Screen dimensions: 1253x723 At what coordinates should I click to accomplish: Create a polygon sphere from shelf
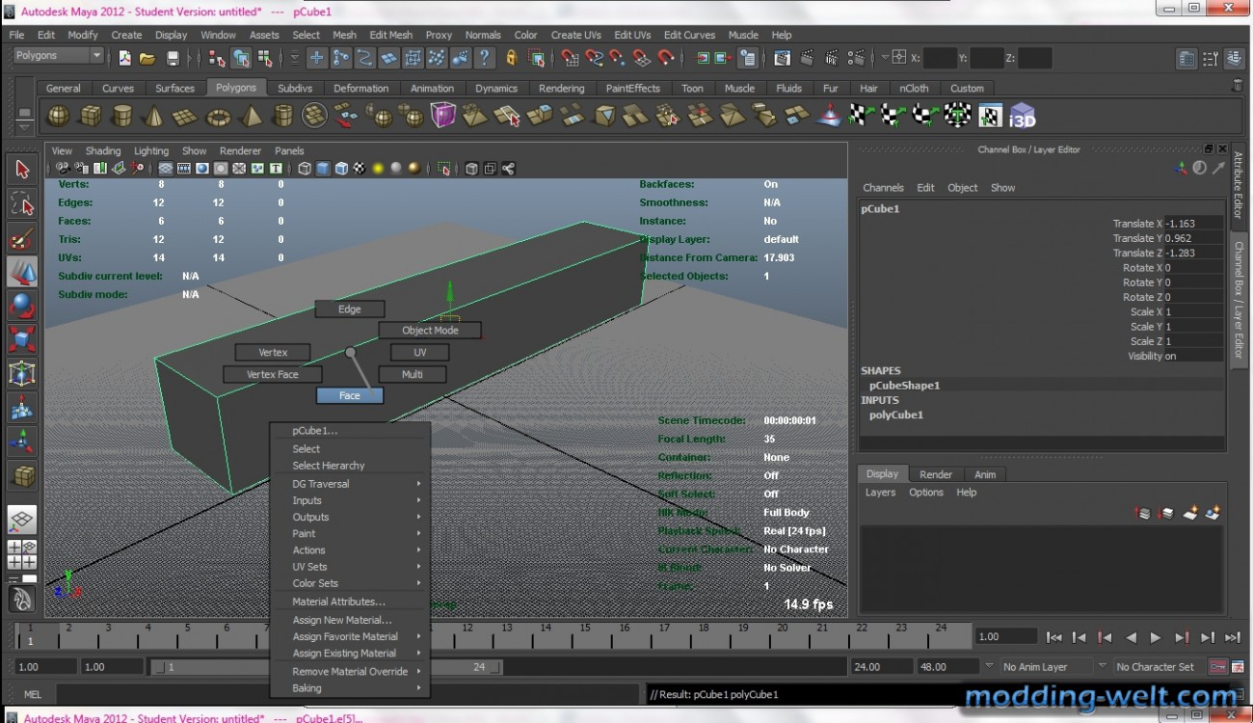59,117
